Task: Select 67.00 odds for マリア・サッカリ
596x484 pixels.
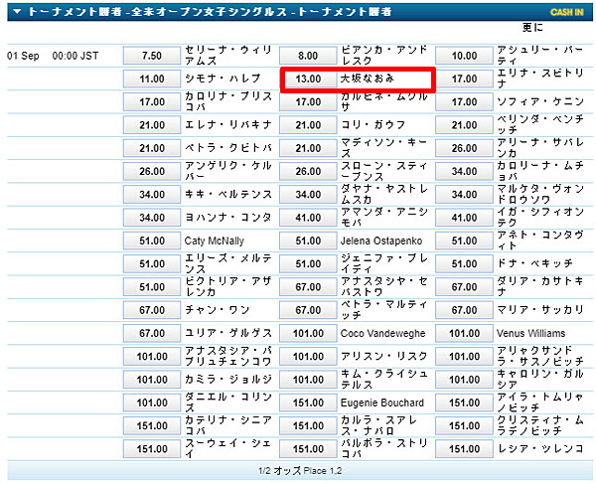Action: 464,310
